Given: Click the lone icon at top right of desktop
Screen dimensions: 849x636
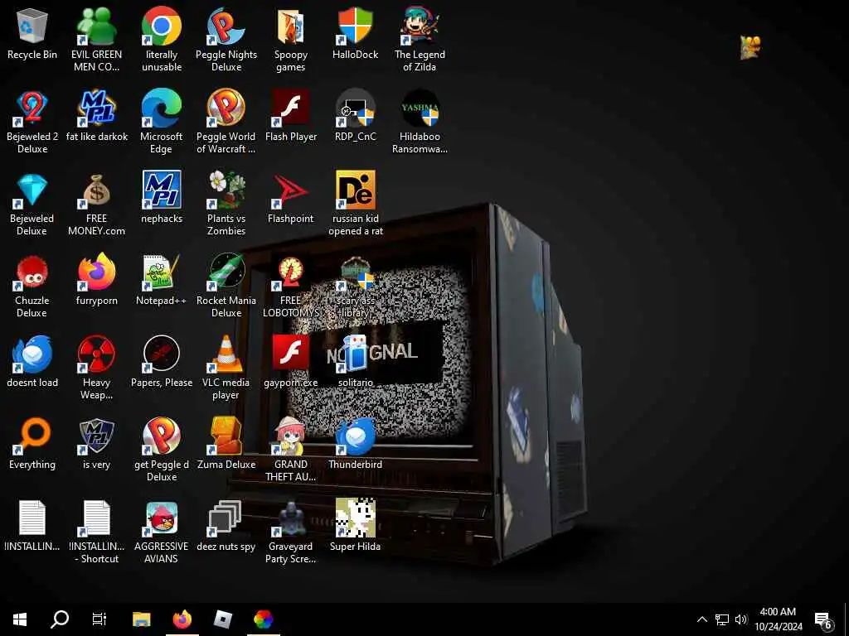Looking at the screenshot, I should tap(750, 47).
